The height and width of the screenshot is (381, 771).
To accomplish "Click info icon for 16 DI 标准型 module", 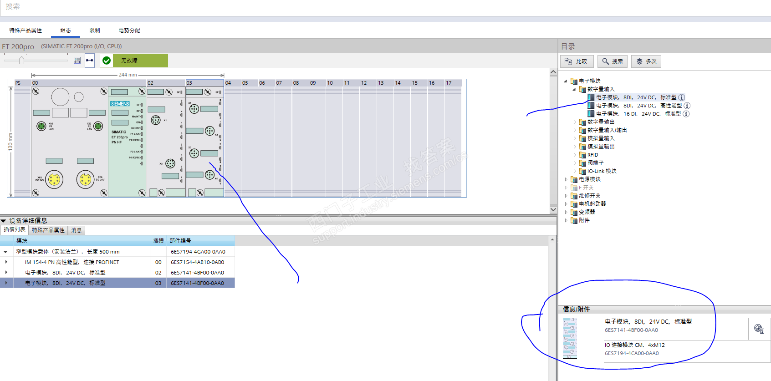I will pos(686,114).
